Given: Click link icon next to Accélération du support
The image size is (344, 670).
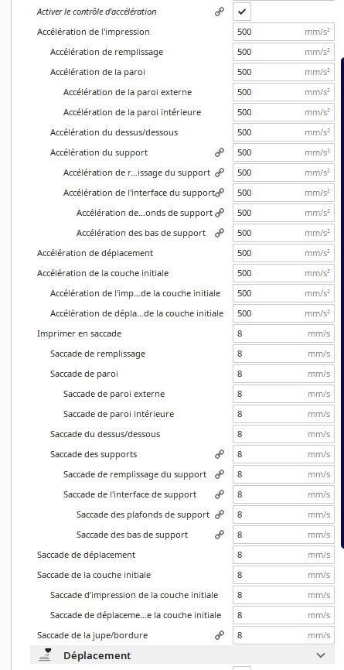Looking at the screenshot, I should click(220, 152).
